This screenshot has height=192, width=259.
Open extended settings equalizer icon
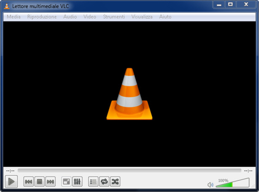click(77, 182)
